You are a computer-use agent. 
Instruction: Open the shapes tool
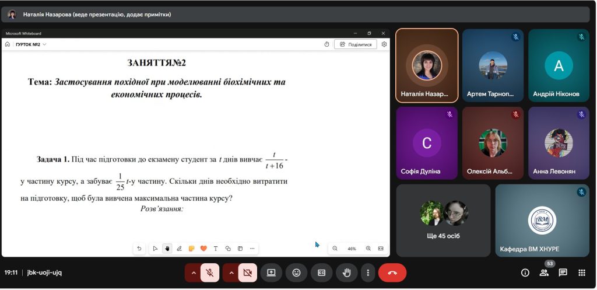[228, 249]
